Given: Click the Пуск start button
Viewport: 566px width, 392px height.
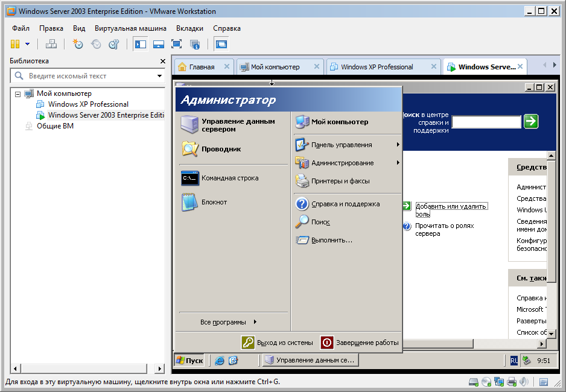Looking at the screenshot, I should click(x=189, y=360).
